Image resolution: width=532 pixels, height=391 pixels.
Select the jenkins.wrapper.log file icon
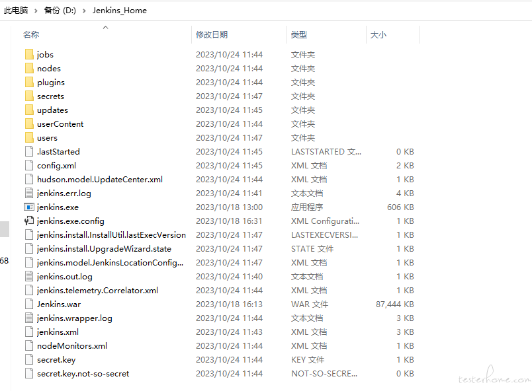click(x=29, y=318)
